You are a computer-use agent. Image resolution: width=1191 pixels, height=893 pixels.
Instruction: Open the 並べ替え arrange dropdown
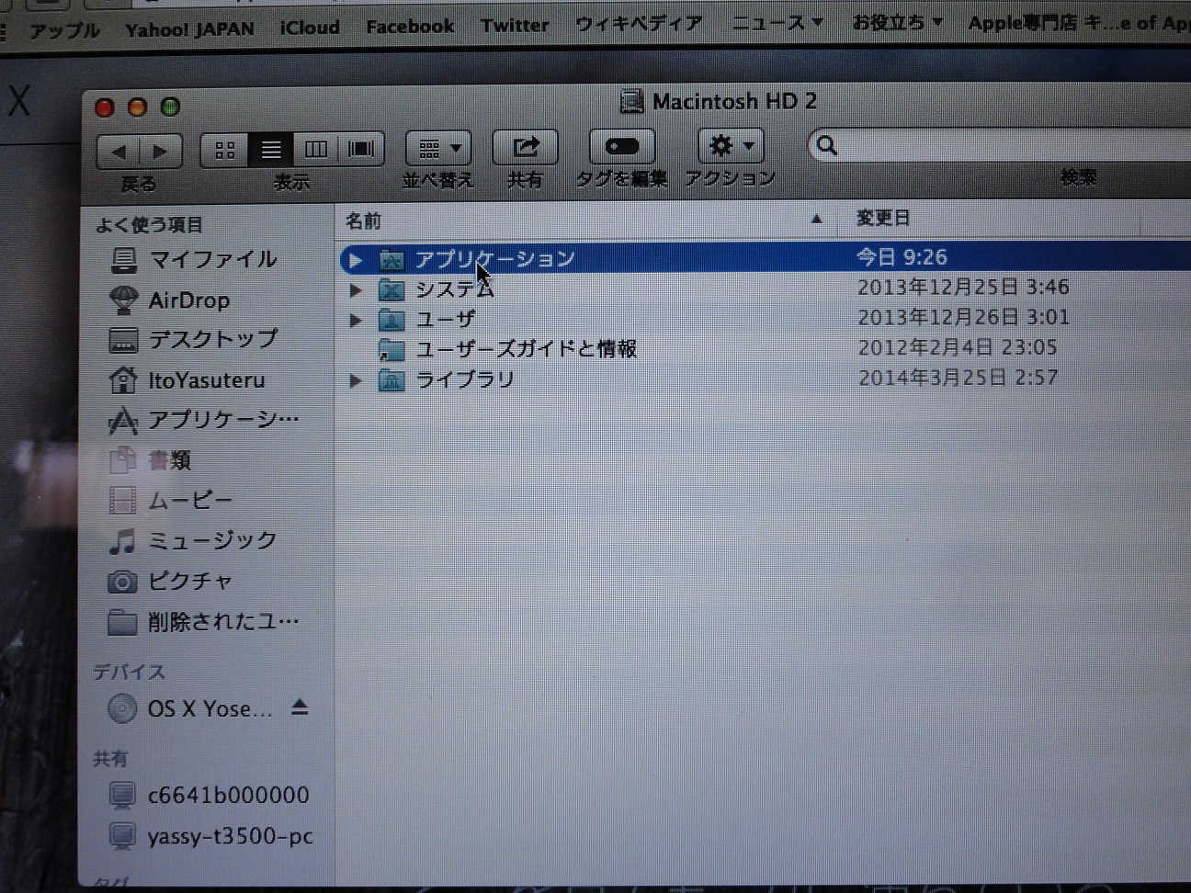(x=438, y=148)
